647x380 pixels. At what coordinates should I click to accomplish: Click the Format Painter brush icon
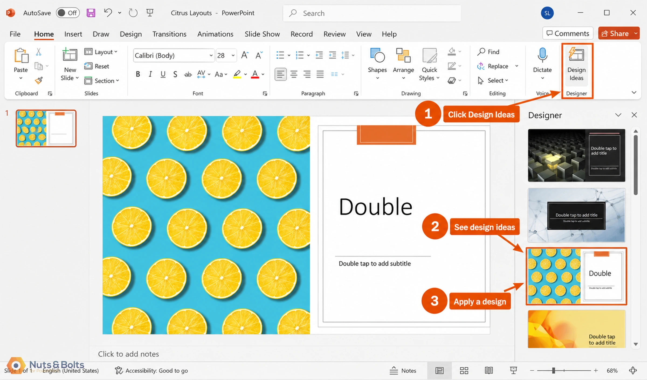pos(39,80)
